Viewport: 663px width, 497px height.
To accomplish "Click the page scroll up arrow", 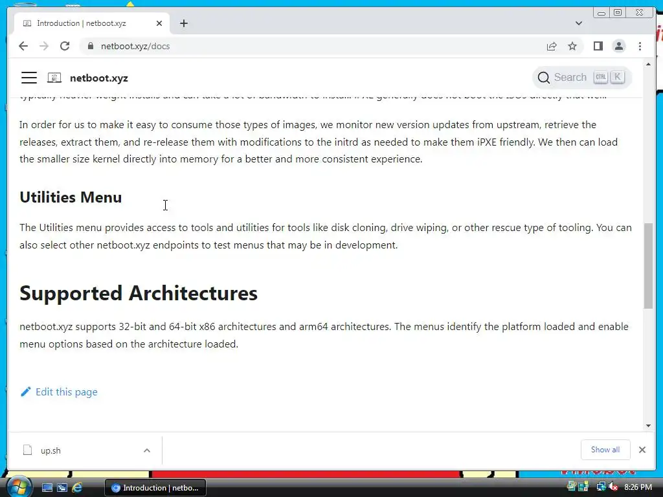I will [648, 64].
